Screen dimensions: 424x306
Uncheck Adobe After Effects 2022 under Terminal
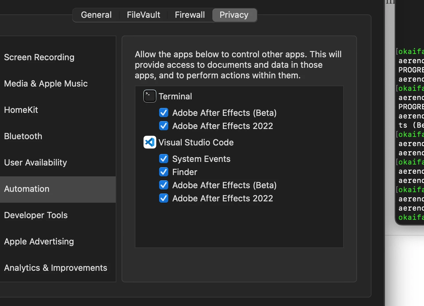click(164, 126)
